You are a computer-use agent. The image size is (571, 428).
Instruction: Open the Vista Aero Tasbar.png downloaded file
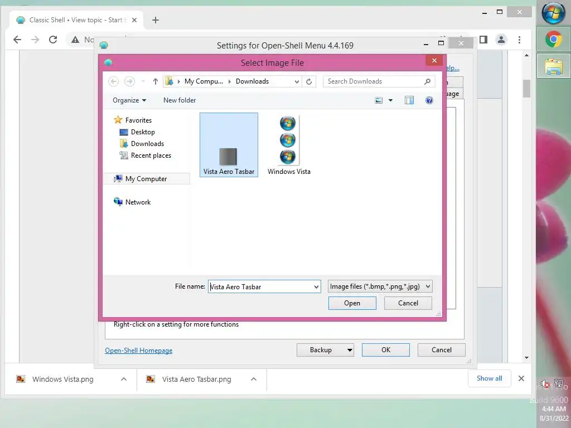(x=196, y=379)
